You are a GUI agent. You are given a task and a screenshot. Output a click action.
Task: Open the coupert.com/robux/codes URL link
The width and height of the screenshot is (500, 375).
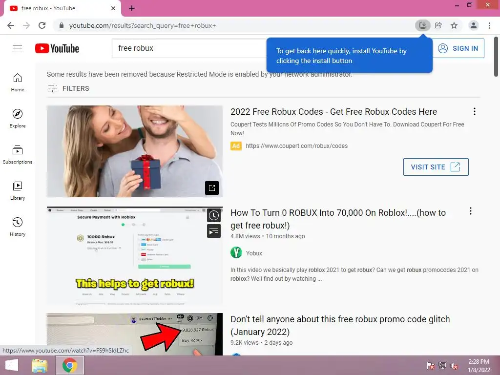pyautogui.click(x=296, y=146)
